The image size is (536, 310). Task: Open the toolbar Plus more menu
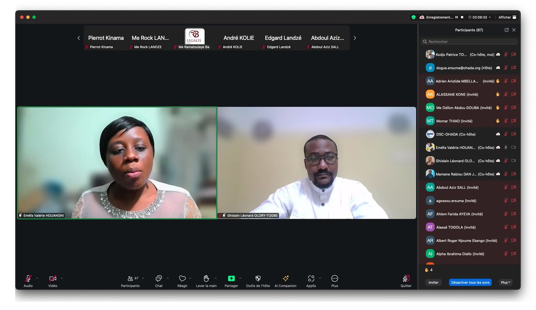pos(335,281)
